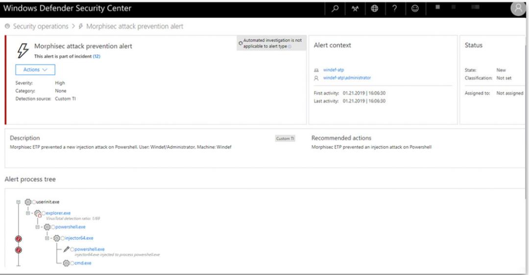The height and width of the screenshot is (275, 529).
Task: Open incident (12) link
Action: click(x=96, y=56)
